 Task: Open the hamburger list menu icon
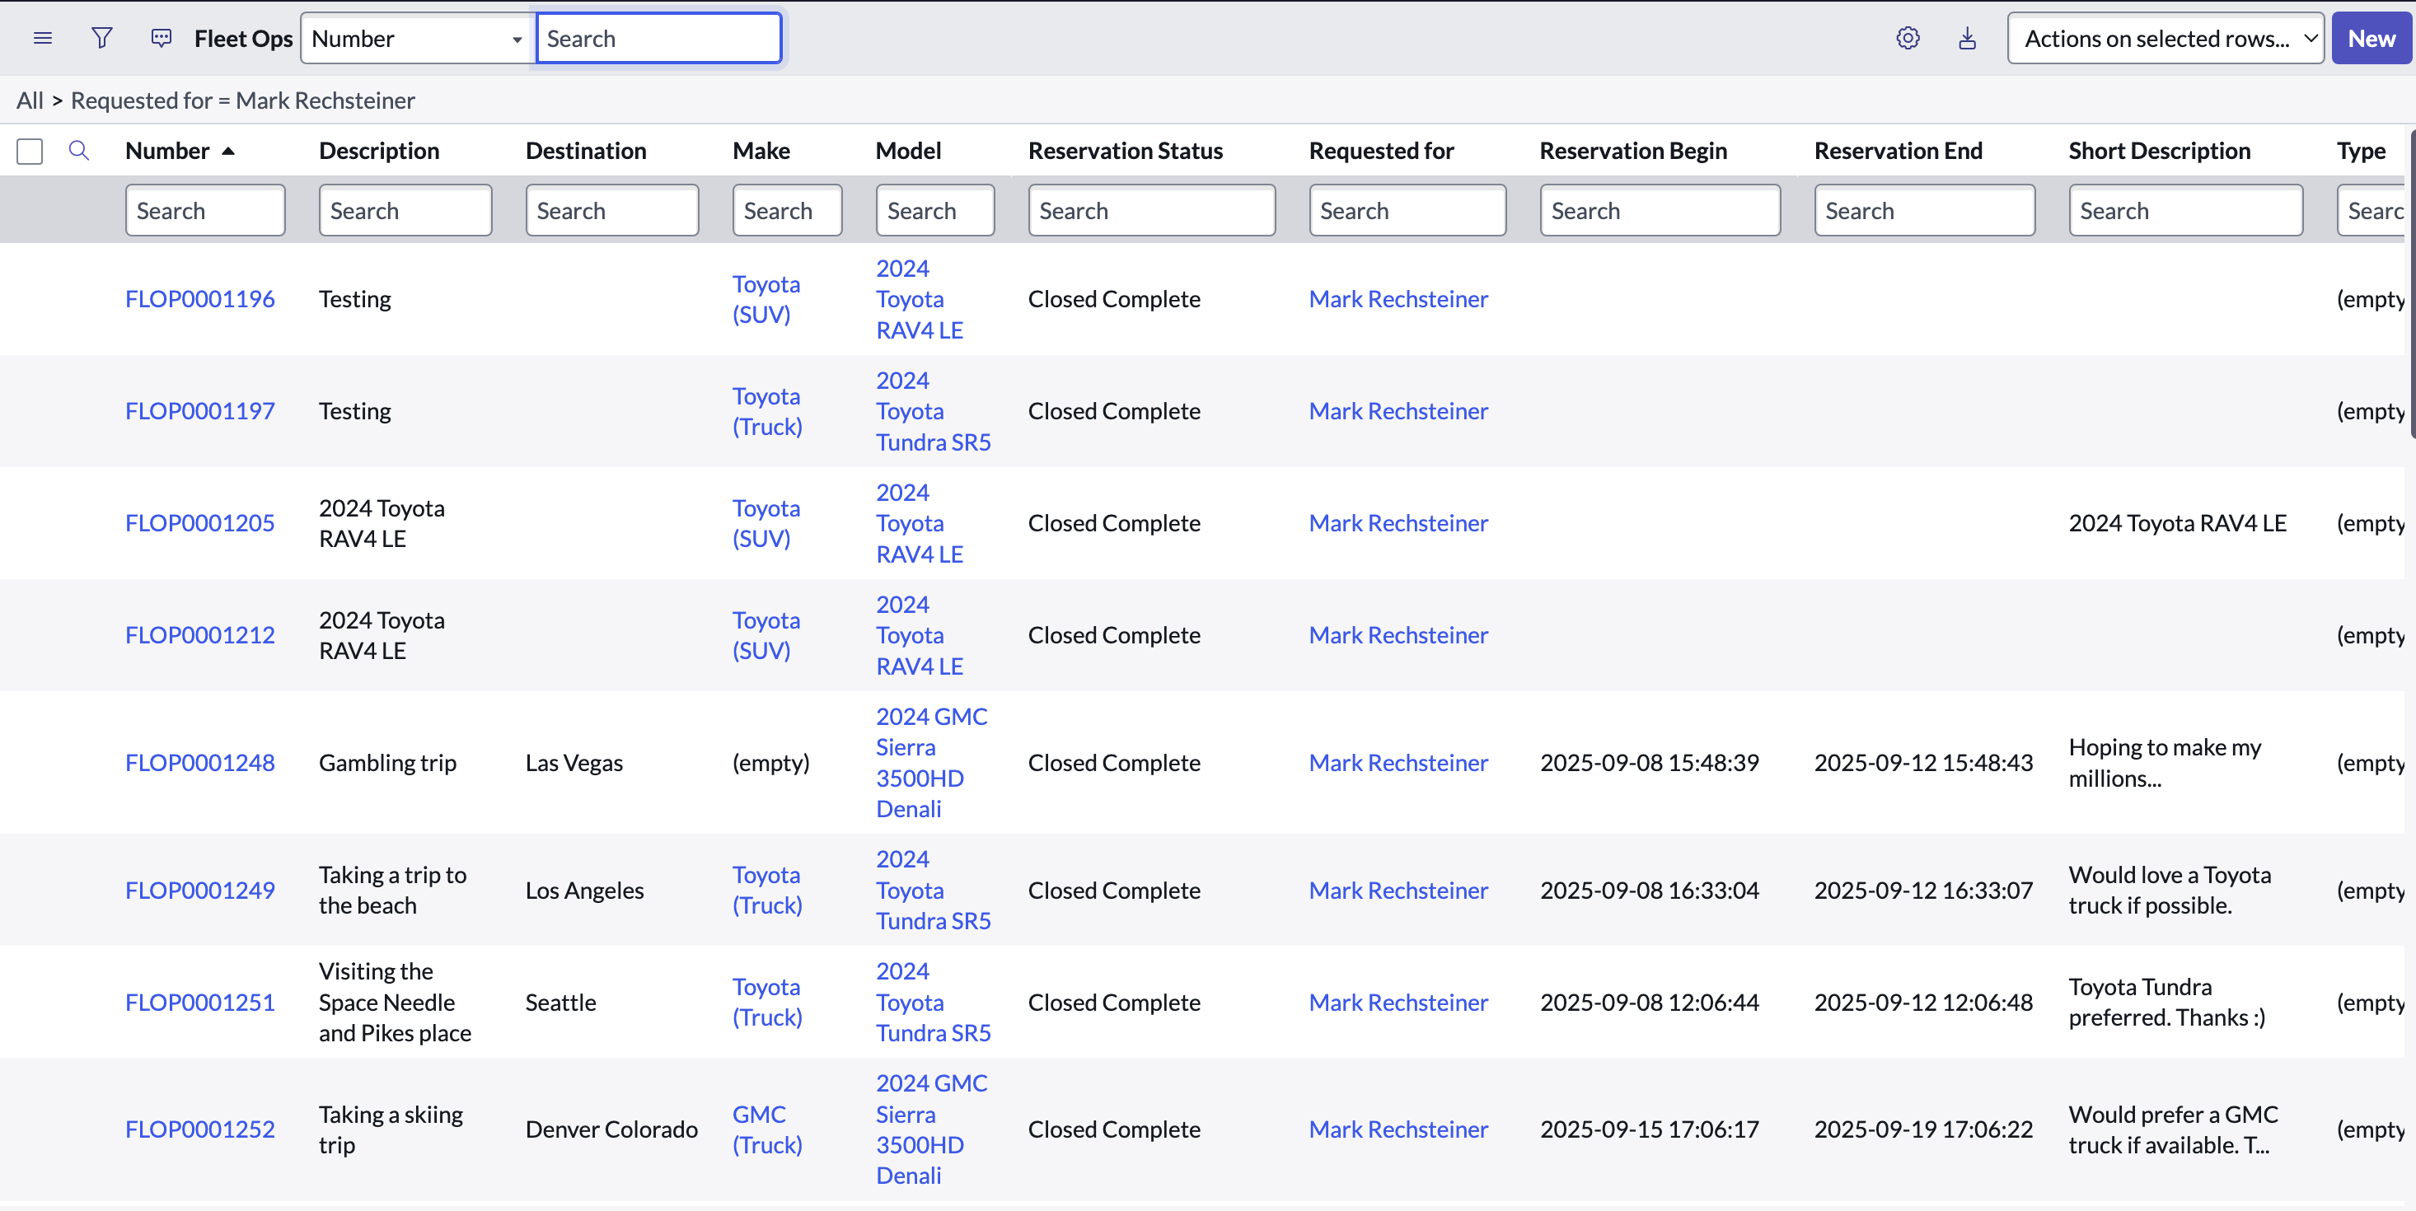point(42,39)
